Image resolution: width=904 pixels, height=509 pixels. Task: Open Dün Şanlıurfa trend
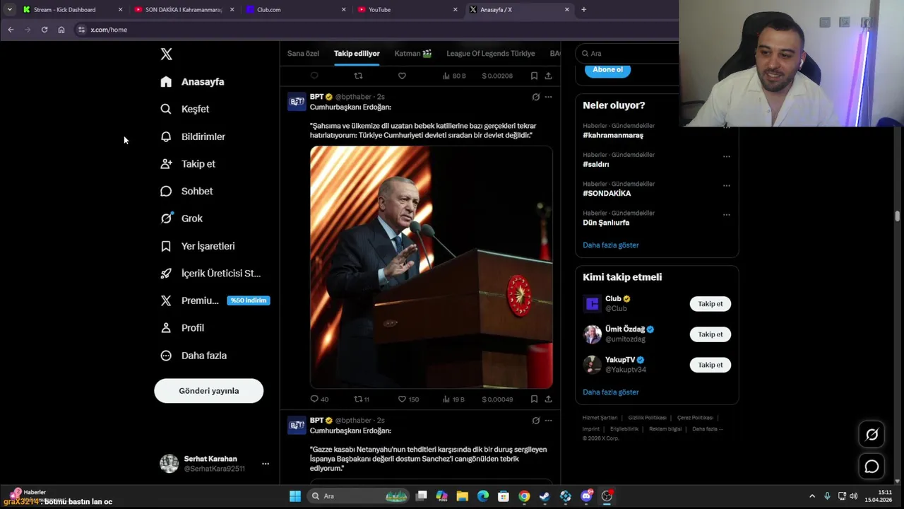606,223
